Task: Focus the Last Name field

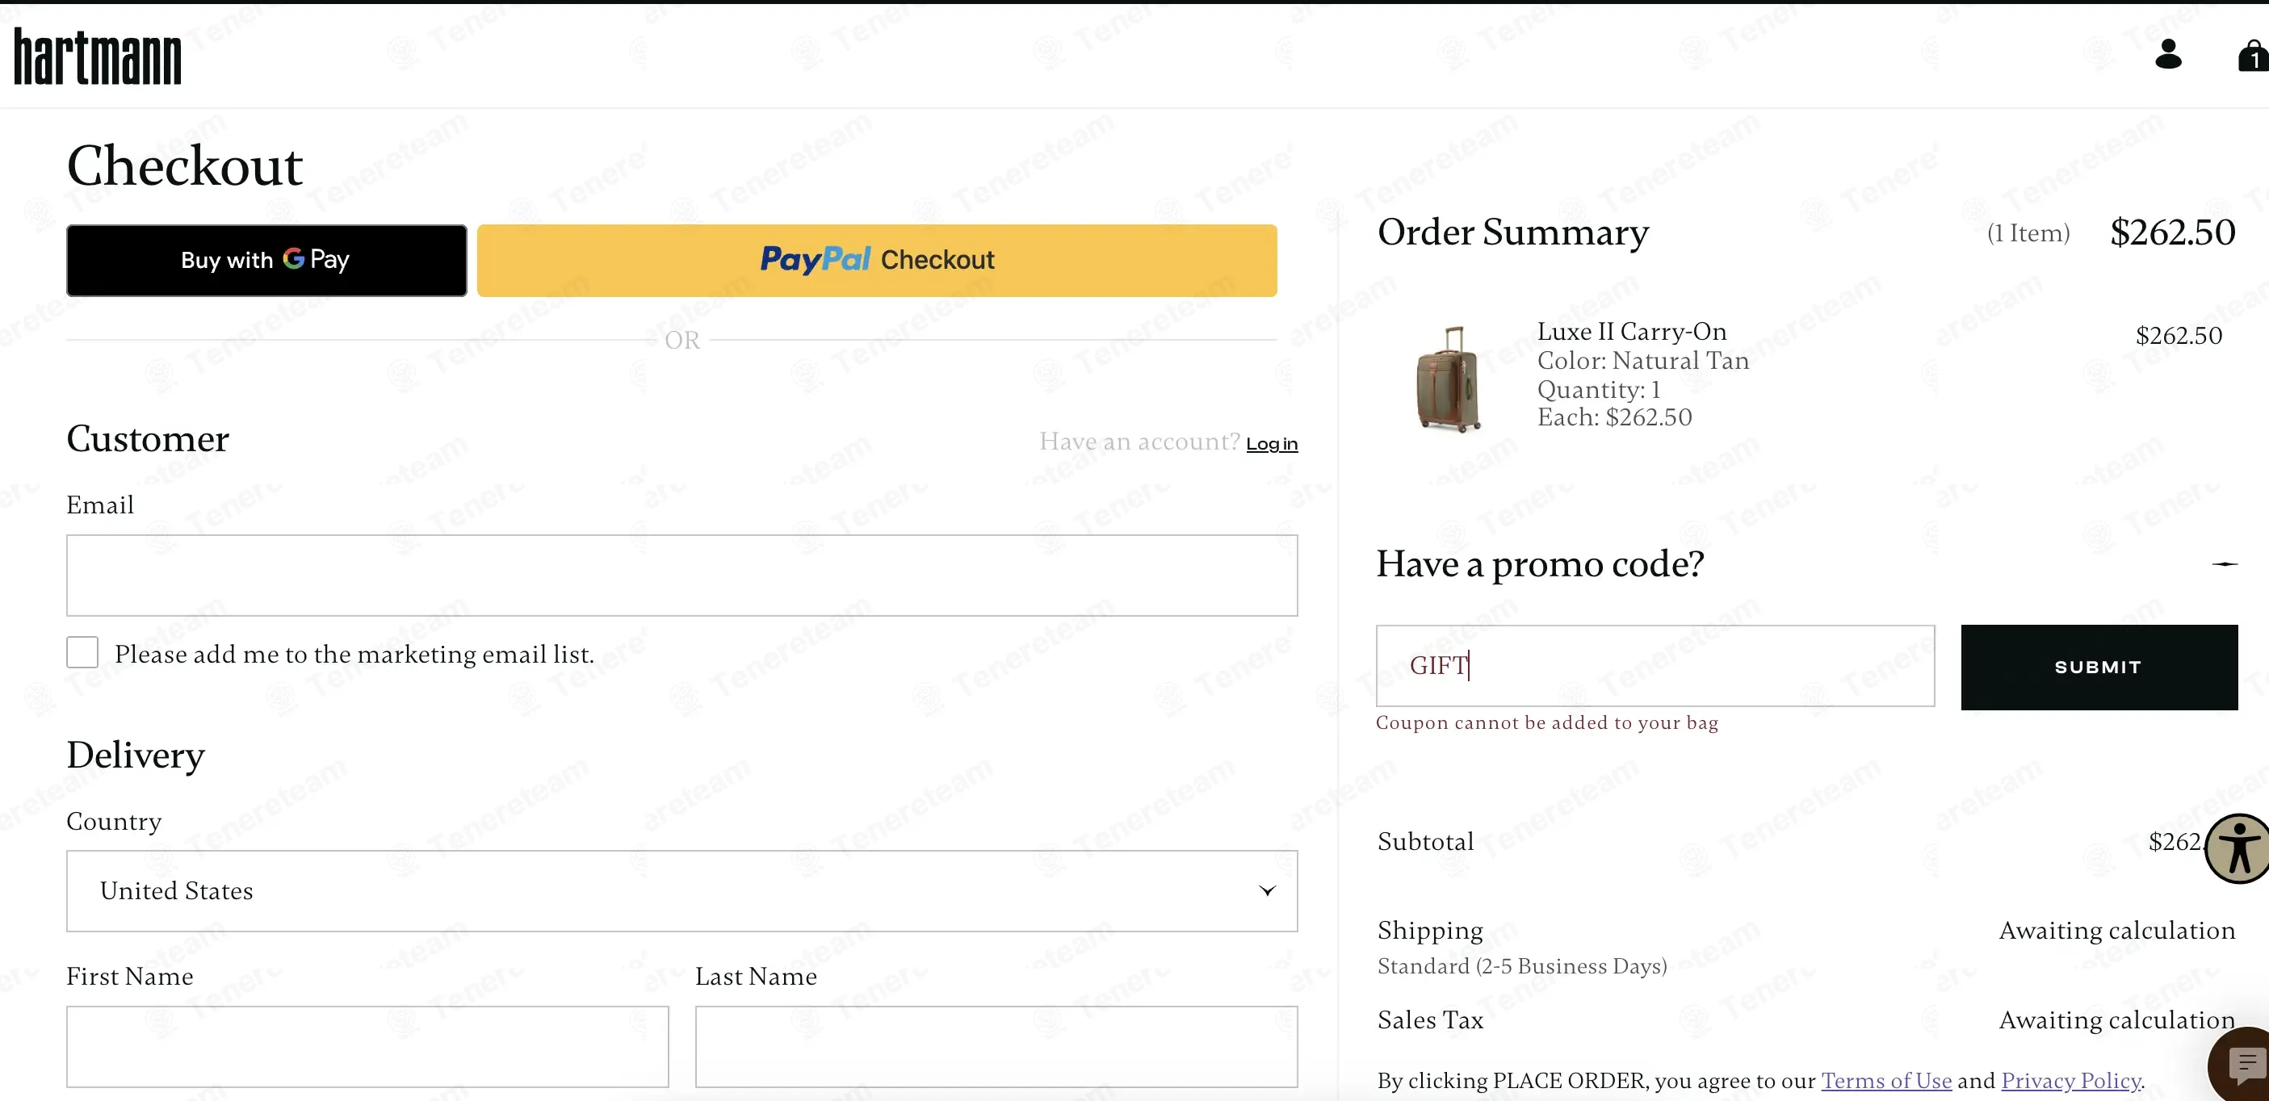Action: [996, 1046]
